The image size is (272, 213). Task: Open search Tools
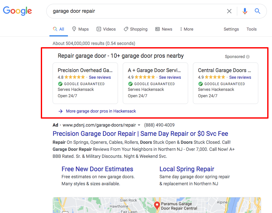pyautogui.click(x=252, y=29)
